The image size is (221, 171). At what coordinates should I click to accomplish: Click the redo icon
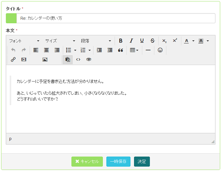pyautogui.click(x=24, y=50)
